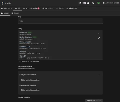Toggle the calendar/briefcase mode switch
This screenshot has width=120, height=102.
[84, 3]
